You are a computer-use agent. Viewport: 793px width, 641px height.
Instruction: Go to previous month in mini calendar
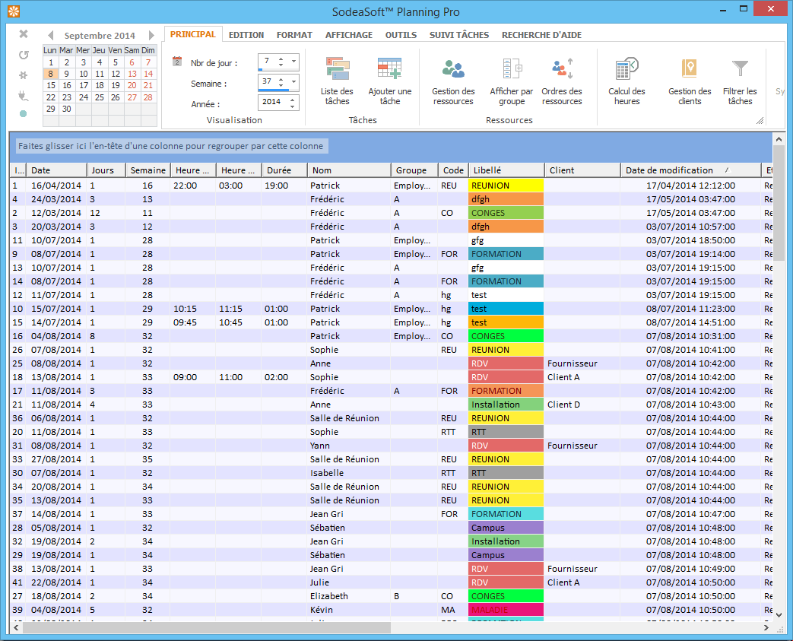click(51, 36)
